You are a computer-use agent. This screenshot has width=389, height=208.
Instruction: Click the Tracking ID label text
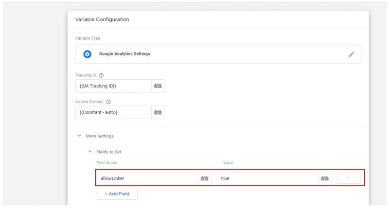(x=86, y=75)
